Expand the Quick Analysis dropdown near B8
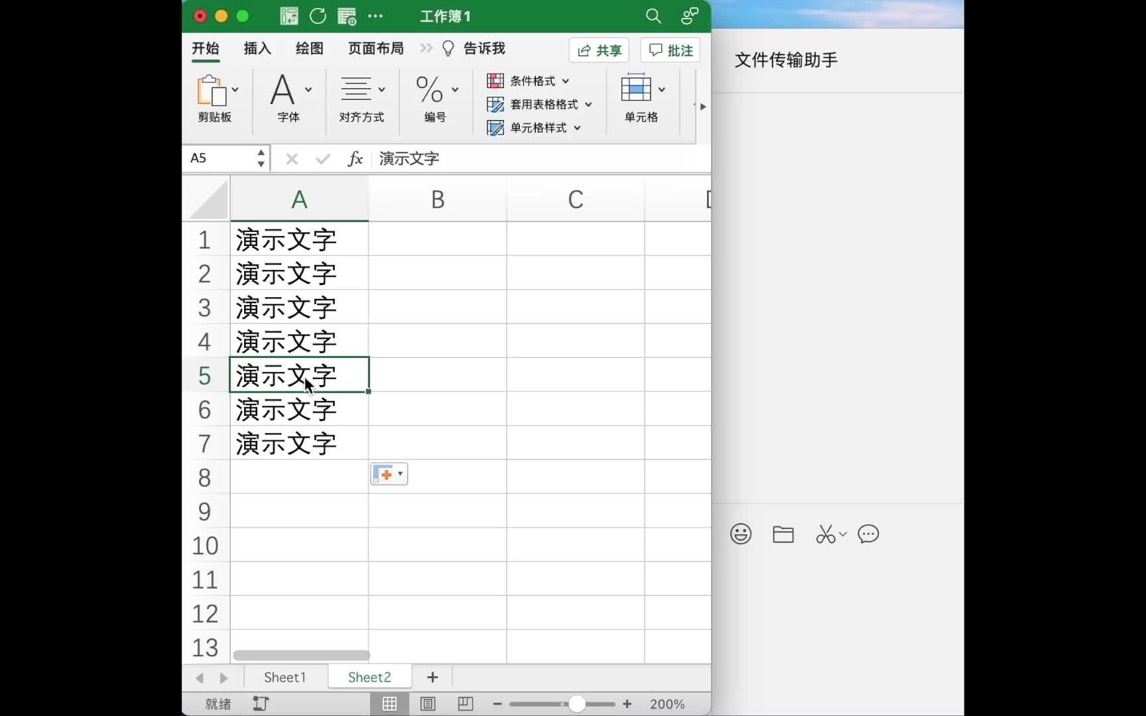 coord(399,474)
